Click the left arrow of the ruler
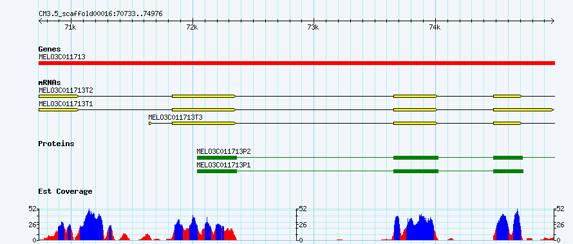 click(x=41, y=21)
